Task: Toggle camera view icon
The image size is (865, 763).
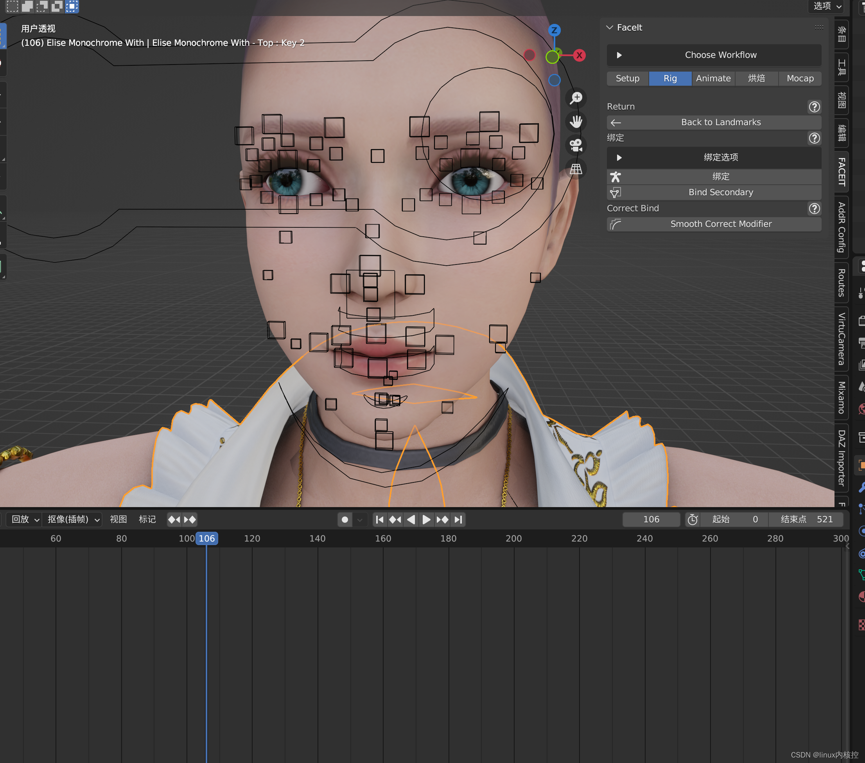Action: [x=576, y=145]
